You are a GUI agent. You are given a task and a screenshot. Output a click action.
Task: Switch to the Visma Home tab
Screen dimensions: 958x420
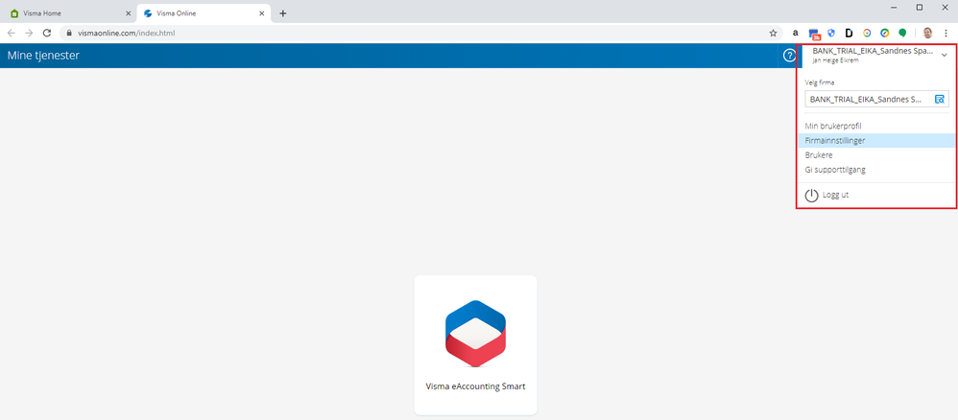point(69,13)
